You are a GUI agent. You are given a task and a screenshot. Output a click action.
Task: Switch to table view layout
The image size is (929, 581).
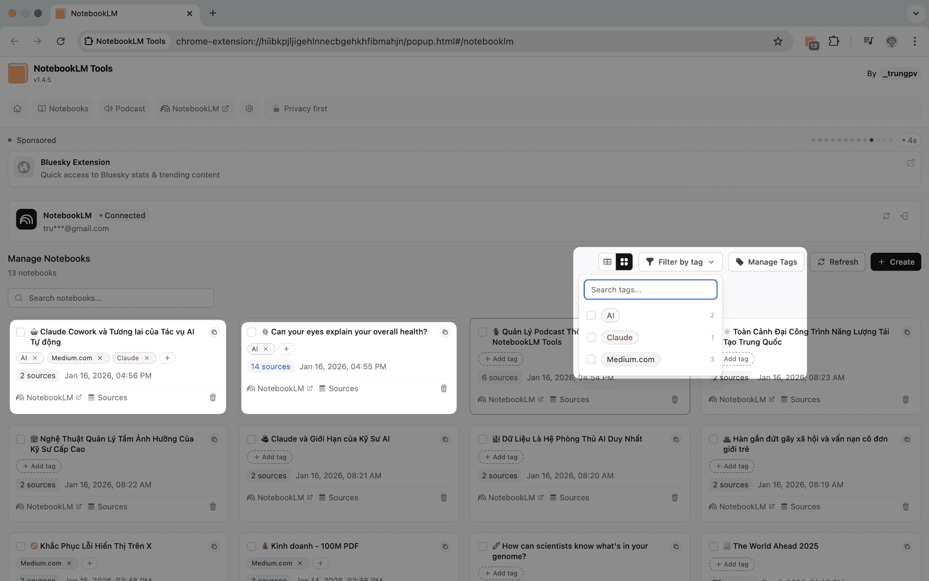(x=608, y=261)
